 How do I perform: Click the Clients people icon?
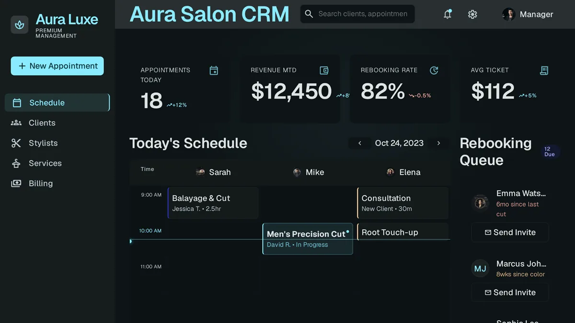tap(16, 123)
